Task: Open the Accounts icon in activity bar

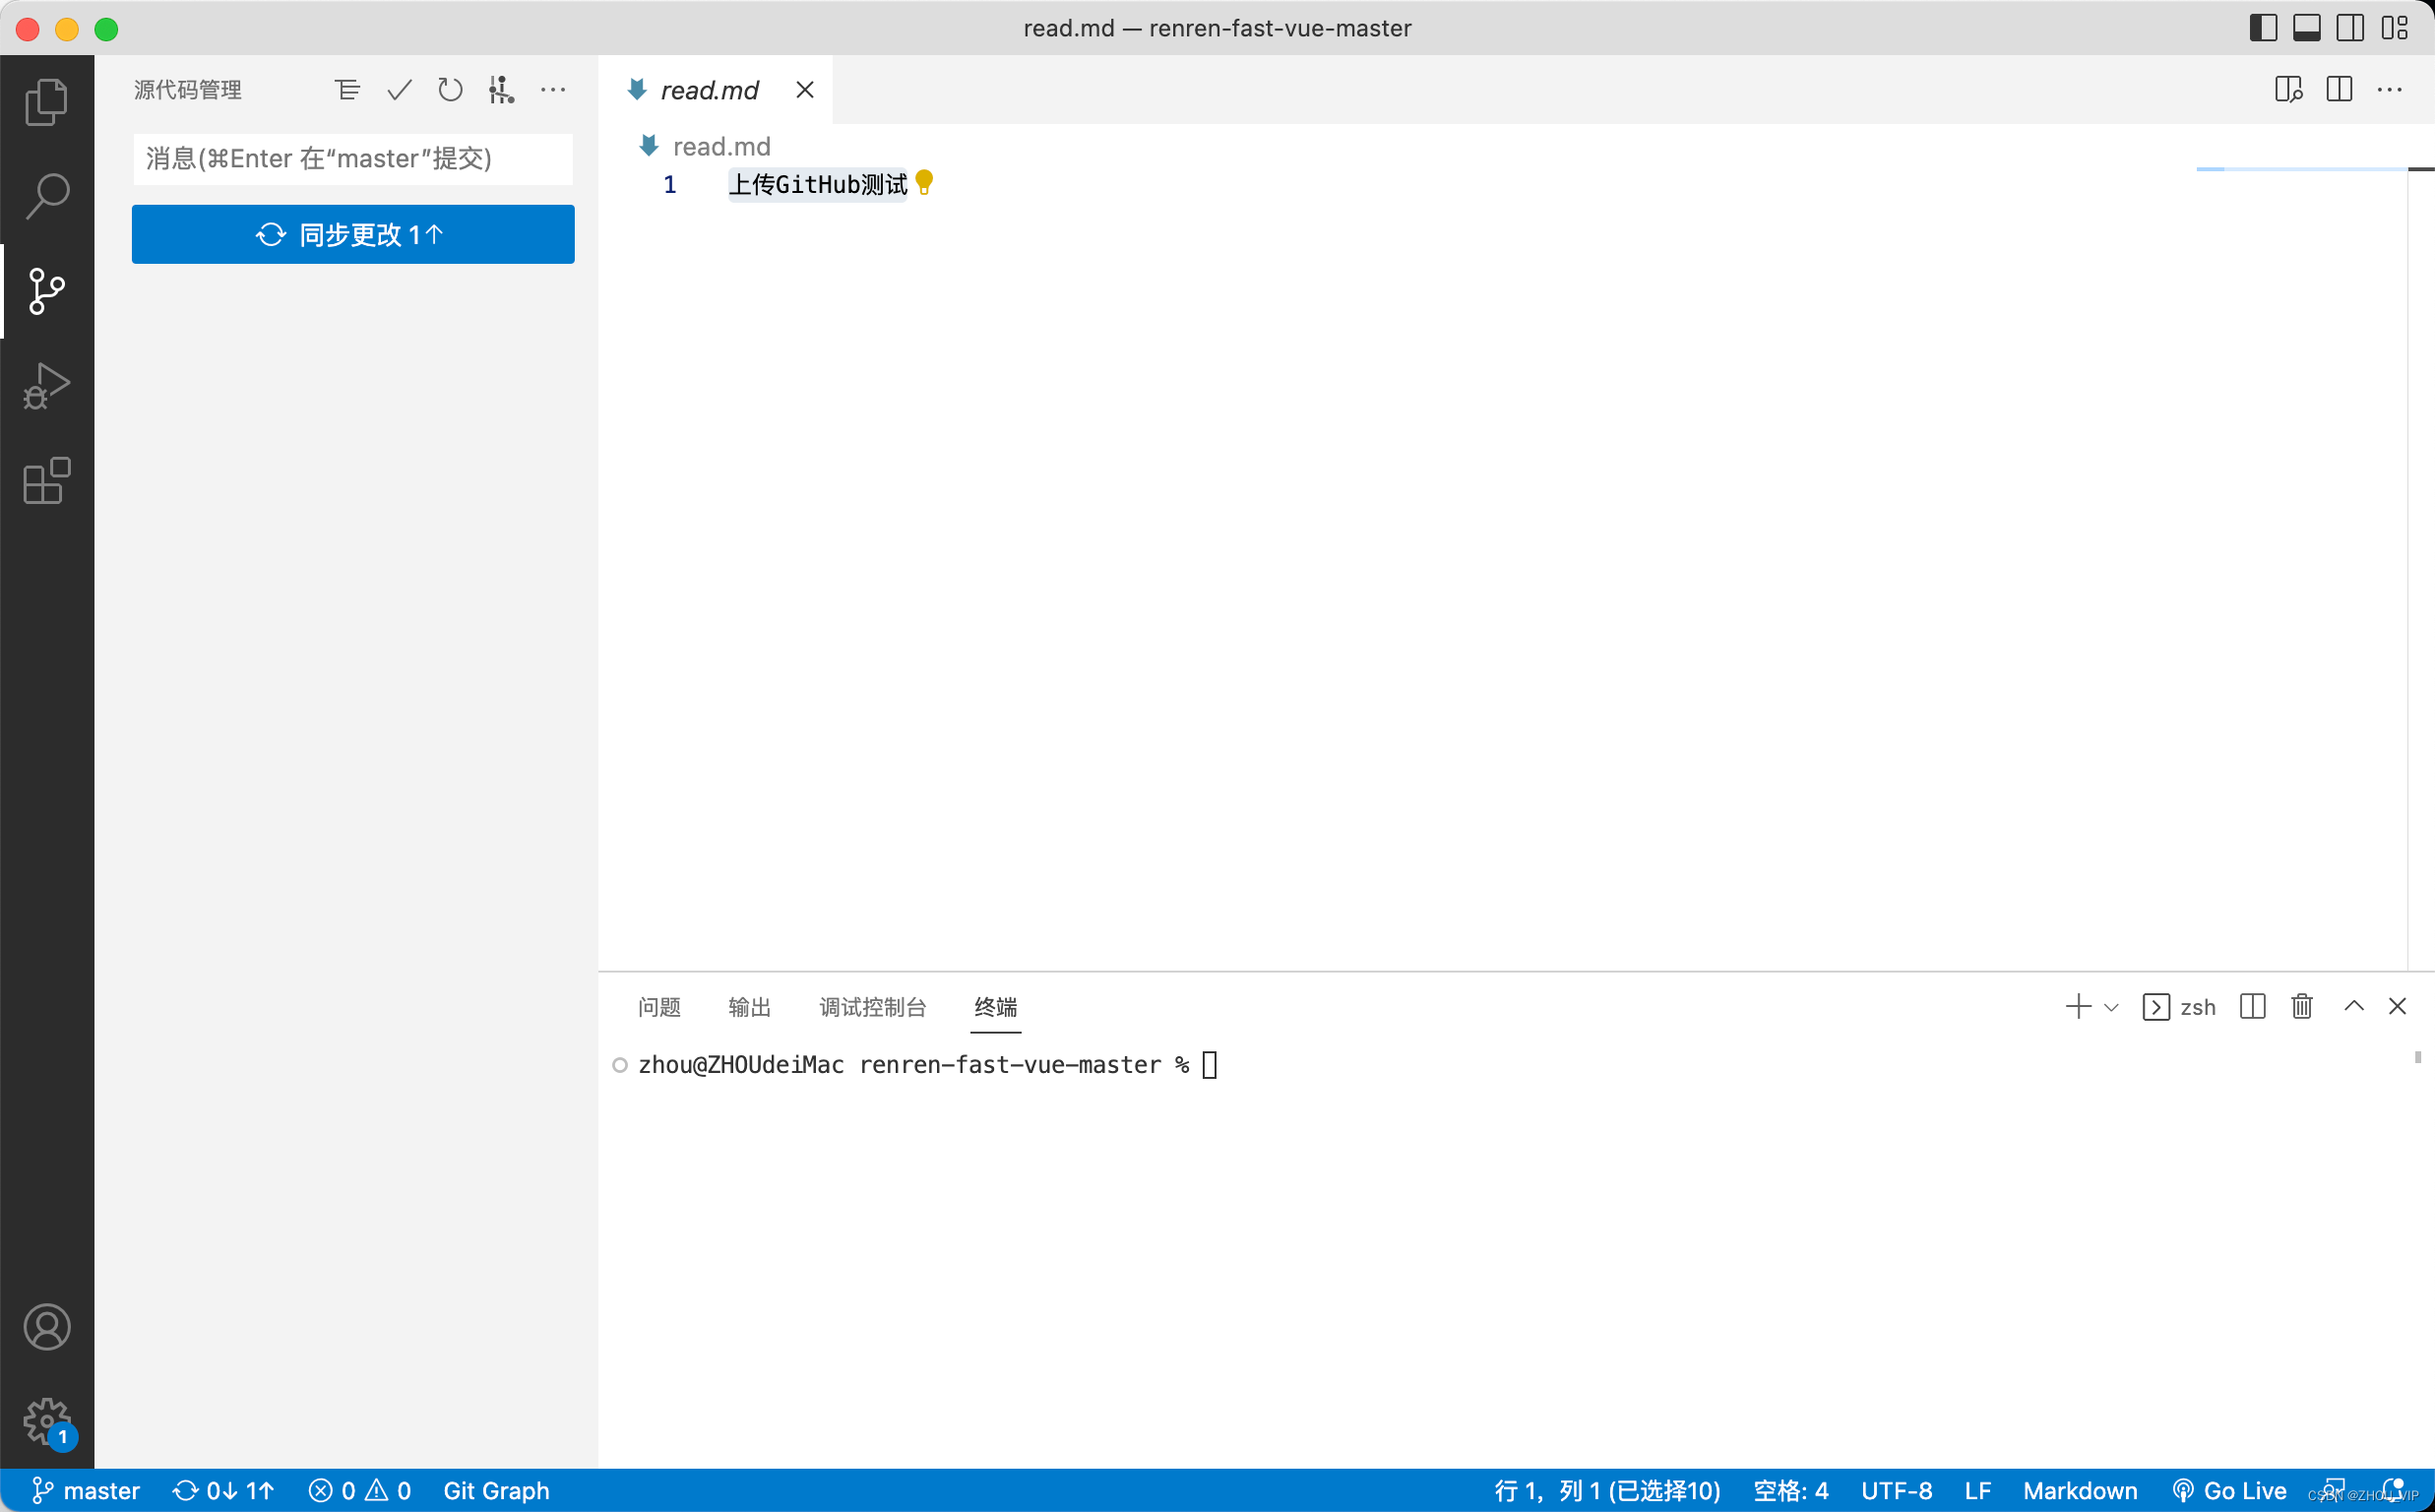Action: click(x=46, y=1327)
